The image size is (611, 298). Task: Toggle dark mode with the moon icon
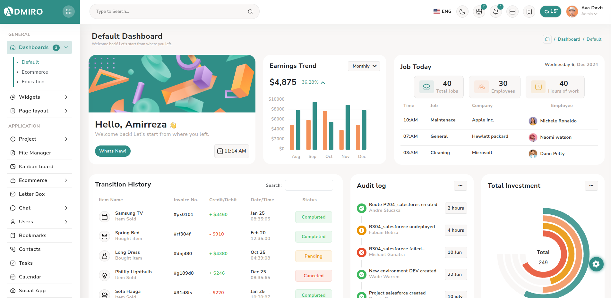pos(462,12)
